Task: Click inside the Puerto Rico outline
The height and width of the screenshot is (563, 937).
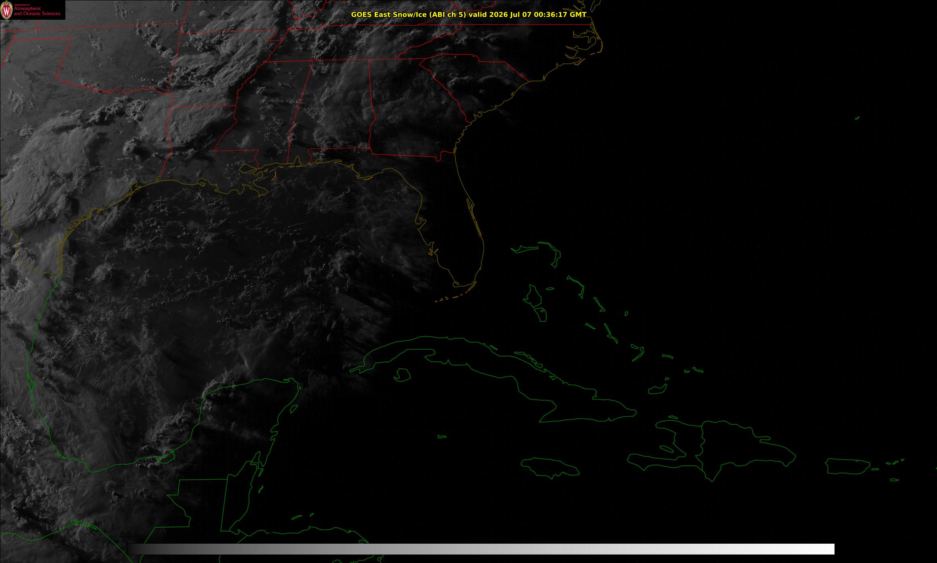Action: (x=847, y=466)
